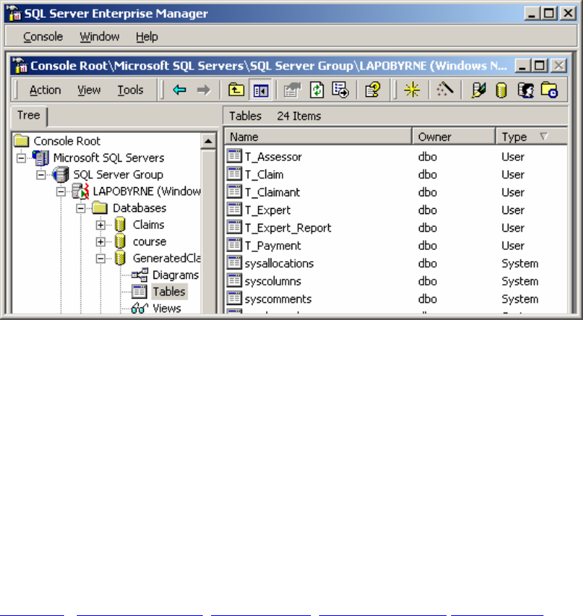This screenshot has height=616, width=583.
Task: Sort by Type column header
Action: 532,136
